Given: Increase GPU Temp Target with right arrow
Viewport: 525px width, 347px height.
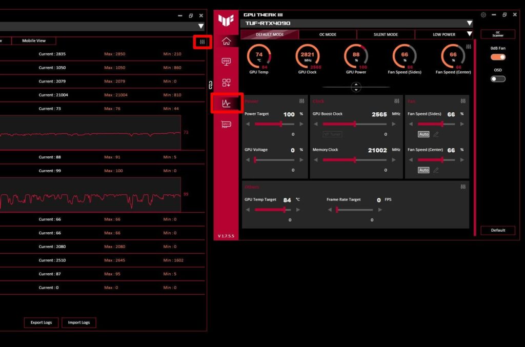Looking at the screenshot, I should click(x=298, y=210).
